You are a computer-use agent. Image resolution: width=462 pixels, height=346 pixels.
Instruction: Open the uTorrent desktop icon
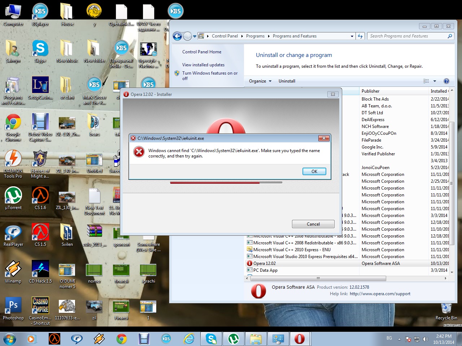pyautogui.click(x=13, y=196)
